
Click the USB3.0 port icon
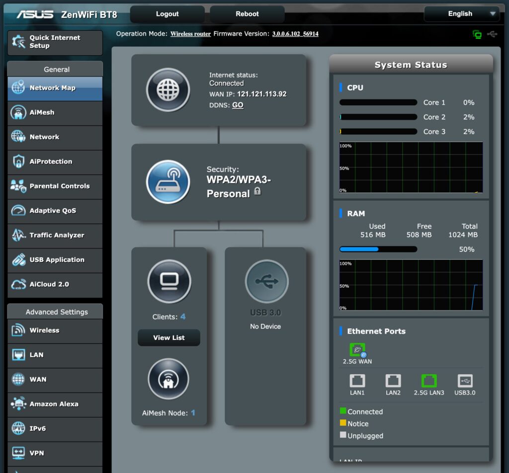465,381
